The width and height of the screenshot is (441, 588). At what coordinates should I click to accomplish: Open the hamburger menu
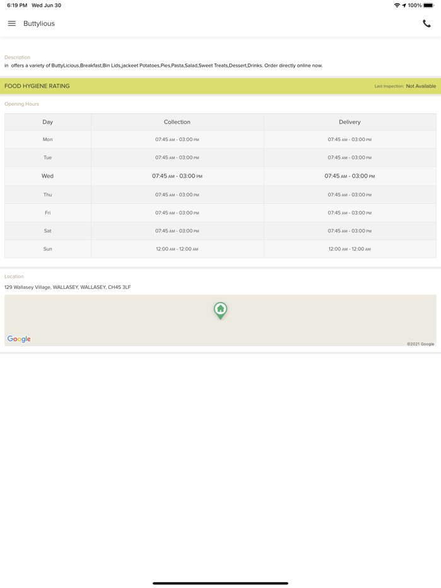point(12,23)
